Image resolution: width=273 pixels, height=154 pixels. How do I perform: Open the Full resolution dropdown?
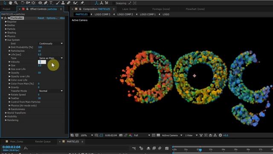click(x=142, y=135)
